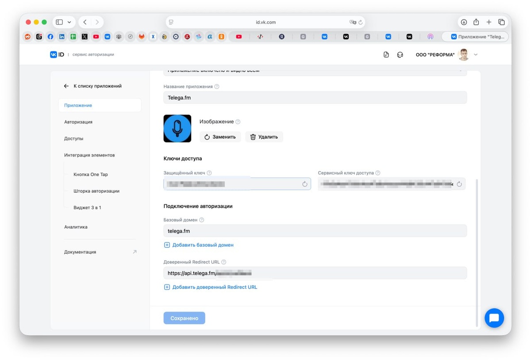Open the blue chat support bubble
This screenshot has height=361, width=531.
point(494,318)
